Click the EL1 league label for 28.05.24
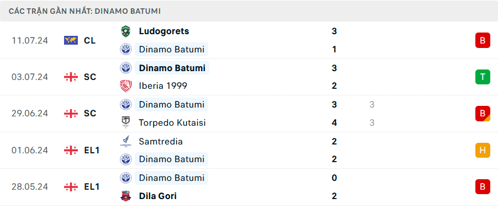The width and height of the screenshot is (498, 209). coord(92,187)
